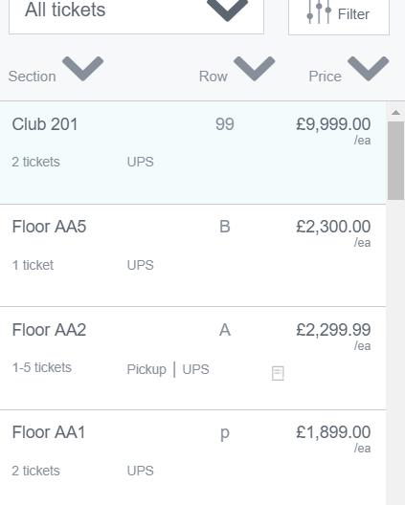Click the scrollbar up arrow
This screenshot has height=505, width=405.
pyautogui.click(x=395, y=113)
